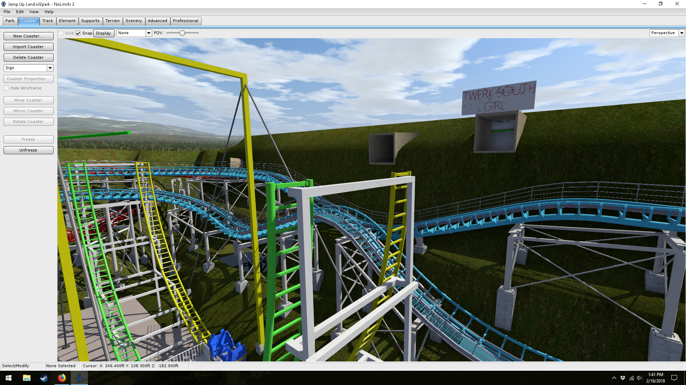Uncheck the Snap checkbox
686x385 pixels.
[78, 33]
